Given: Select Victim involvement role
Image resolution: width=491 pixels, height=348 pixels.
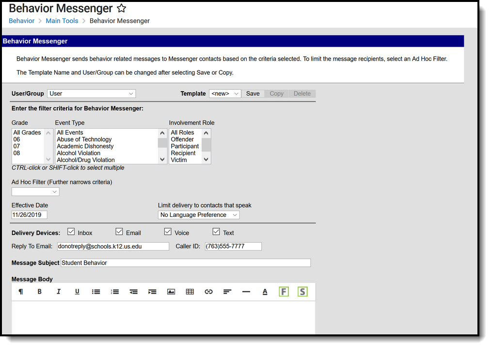Looking at the screenshot, I should (x=185, y=160).
